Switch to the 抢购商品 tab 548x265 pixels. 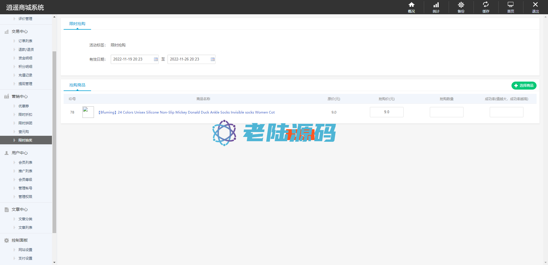tap(77, 85)
